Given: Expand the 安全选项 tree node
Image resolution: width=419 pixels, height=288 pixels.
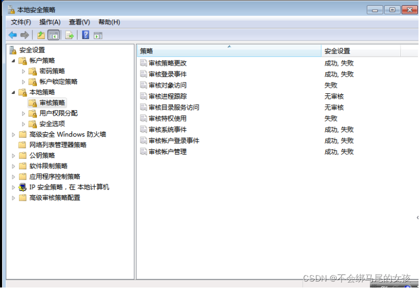Looking at the screenshot, I should point(23,124).
